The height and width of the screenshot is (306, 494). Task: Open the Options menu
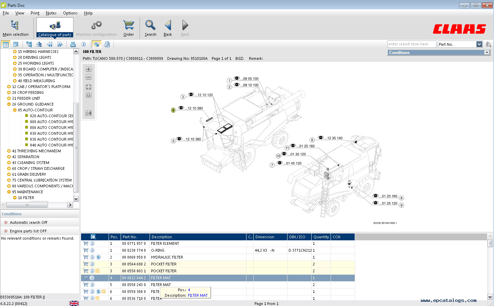tap(70, 13)
